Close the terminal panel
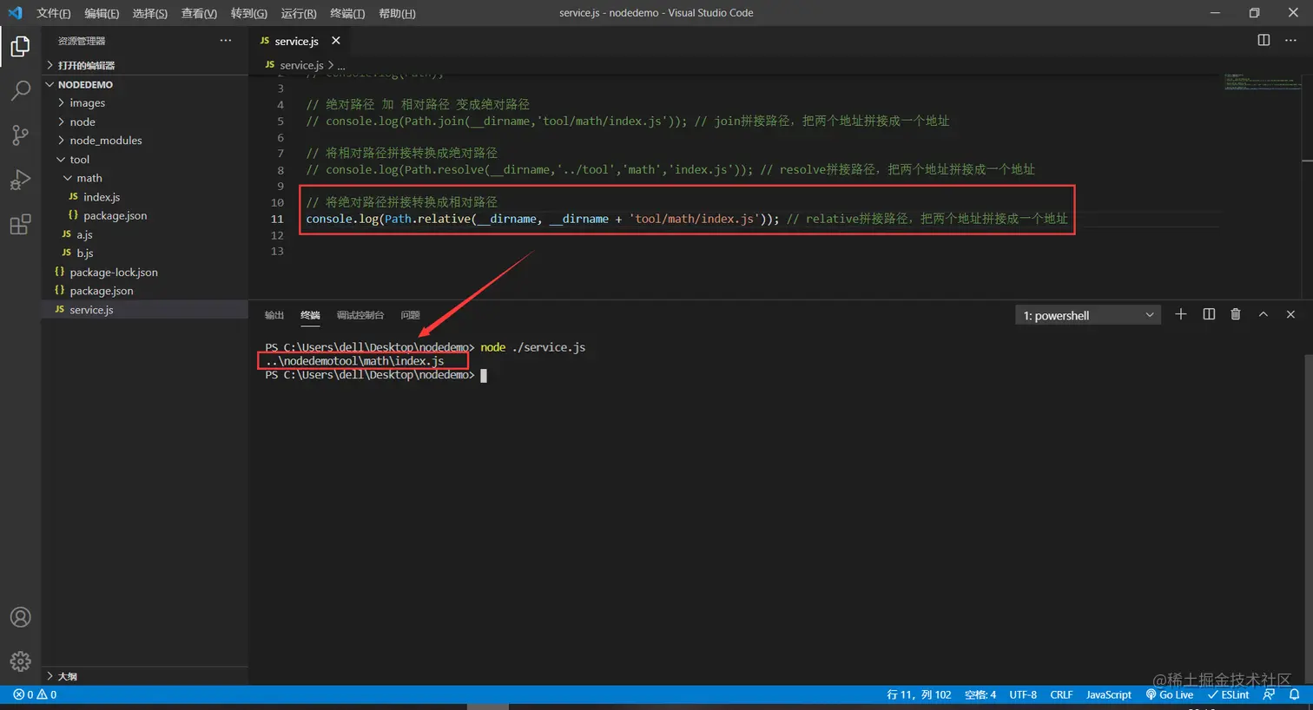1313x710 pixels. pos(1290,314)
